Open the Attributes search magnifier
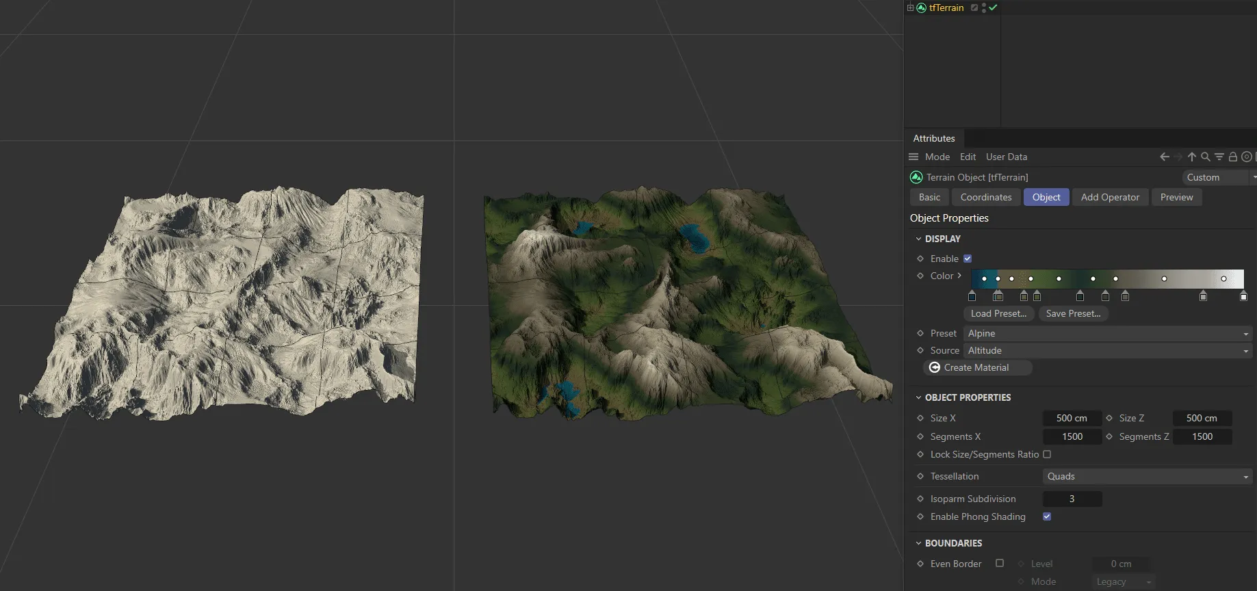The height and width of the screenshot is (591, 1257). [x=1206, y=157]
